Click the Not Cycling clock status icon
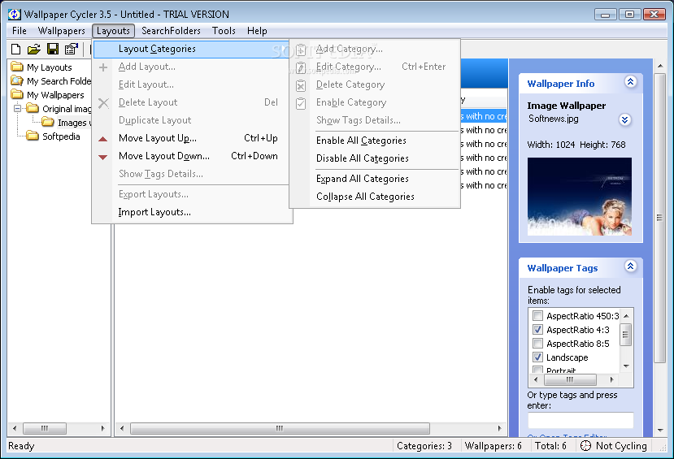The width and height of the screenshot is (674, 459). (585, 446)
